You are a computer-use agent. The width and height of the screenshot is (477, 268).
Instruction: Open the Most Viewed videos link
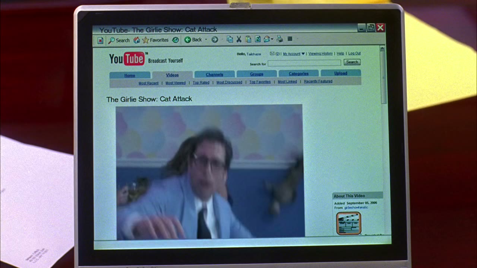176,83
